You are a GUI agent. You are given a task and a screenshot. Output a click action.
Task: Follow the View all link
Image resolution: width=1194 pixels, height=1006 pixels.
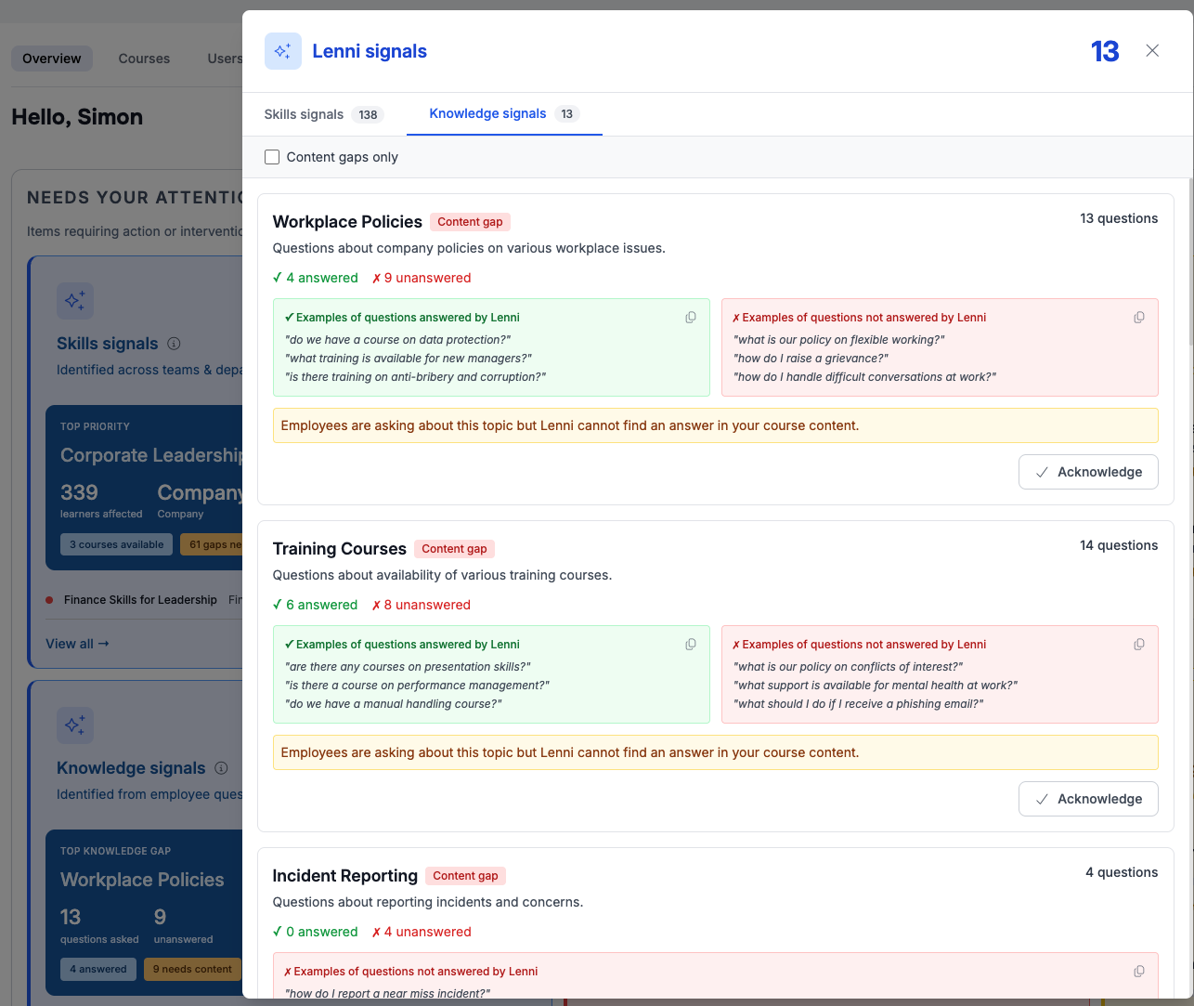[77, 644]
